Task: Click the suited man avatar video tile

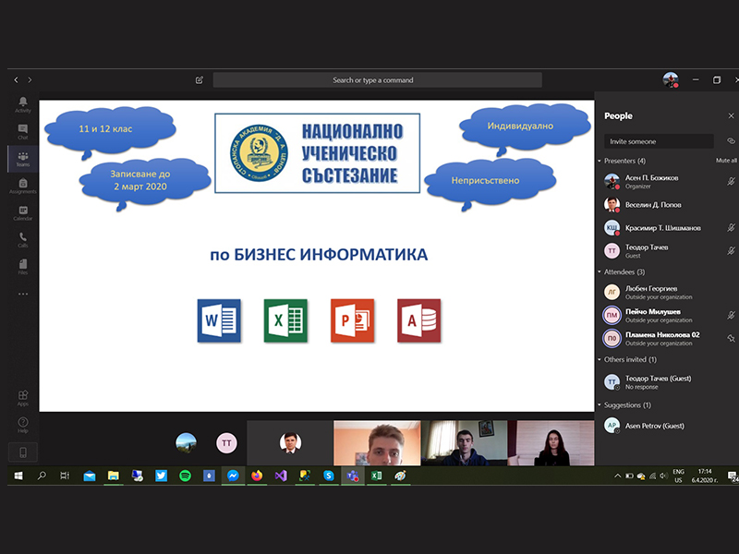Action: (290, 443)
